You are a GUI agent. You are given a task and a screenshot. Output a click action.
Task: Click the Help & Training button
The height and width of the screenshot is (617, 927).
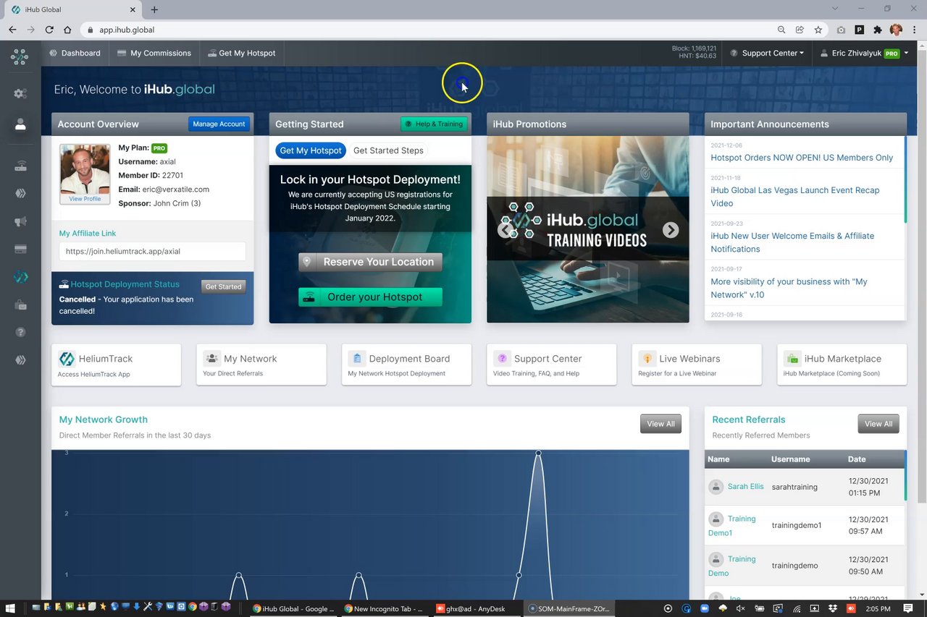pos(434,124)
